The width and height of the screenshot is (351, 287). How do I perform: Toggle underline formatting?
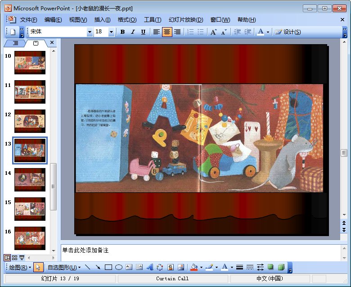(143, 32)
